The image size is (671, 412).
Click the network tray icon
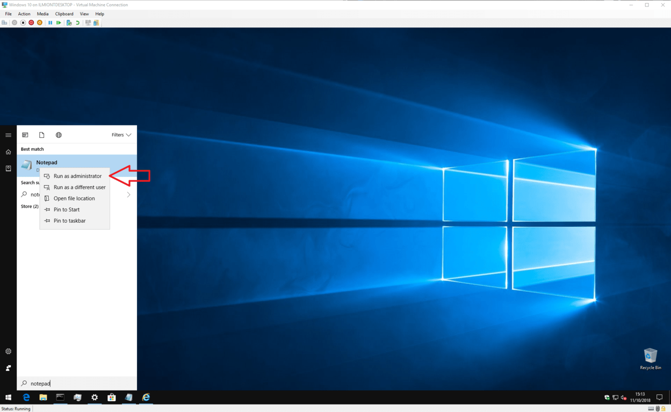click(x=615, y=398)
